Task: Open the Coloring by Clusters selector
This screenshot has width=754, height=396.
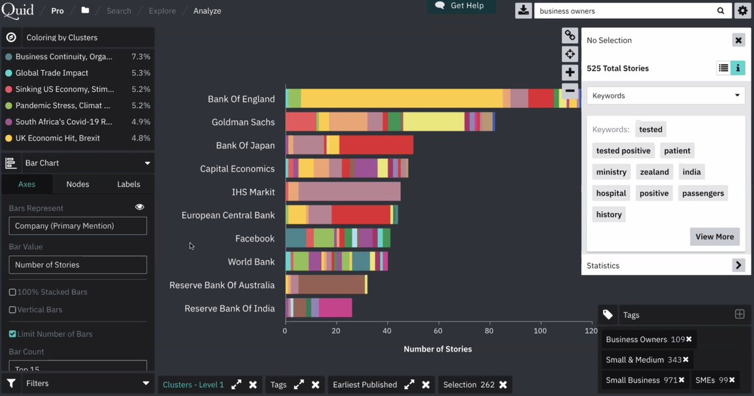Action: (x=87, y=38)
